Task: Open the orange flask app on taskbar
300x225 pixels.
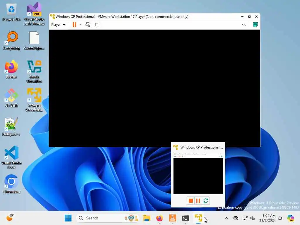Action: tap(172, 218)
